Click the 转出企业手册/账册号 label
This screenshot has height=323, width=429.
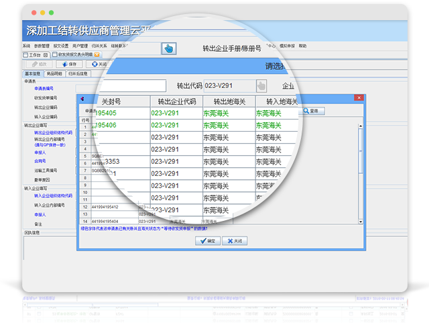(x=232, y=48)
